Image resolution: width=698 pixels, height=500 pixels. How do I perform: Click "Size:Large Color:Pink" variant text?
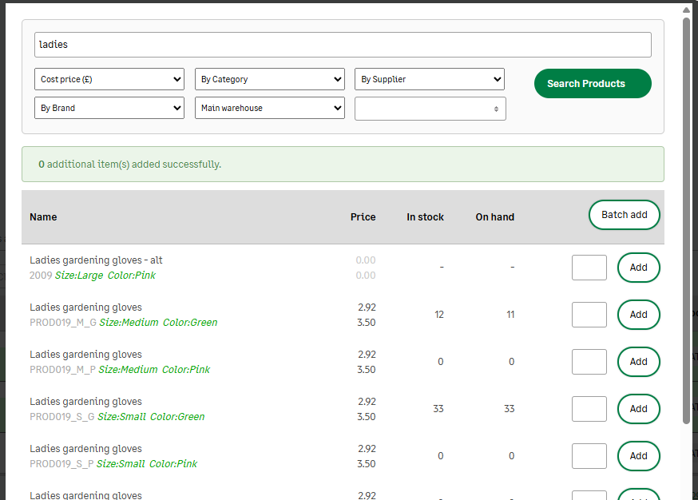pyautogui.click(x=105, y=276)
